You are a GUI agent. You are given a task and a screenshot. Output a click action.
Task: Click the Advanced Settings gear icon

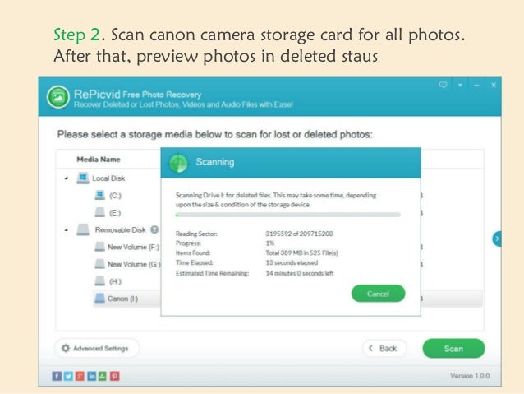[x=66, y=348]
